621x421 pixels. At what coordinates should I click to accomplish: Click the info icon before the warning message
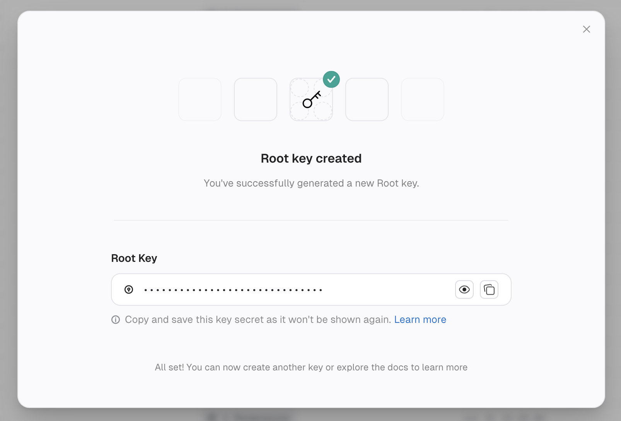click(115, 319)
